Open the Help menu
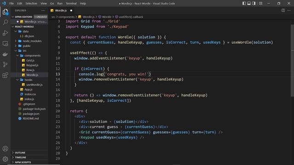The height and width of the screenshot is (165, 294). [83, 3]
